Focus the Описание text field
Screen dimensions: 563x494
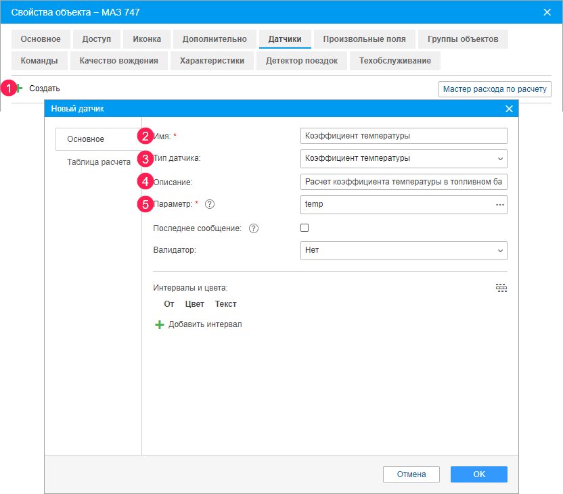click(403, 182)
